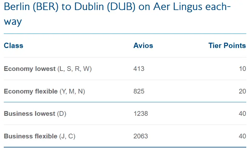Select the 2063 Avios value
The image size is (250, 150).
point(141,136)
